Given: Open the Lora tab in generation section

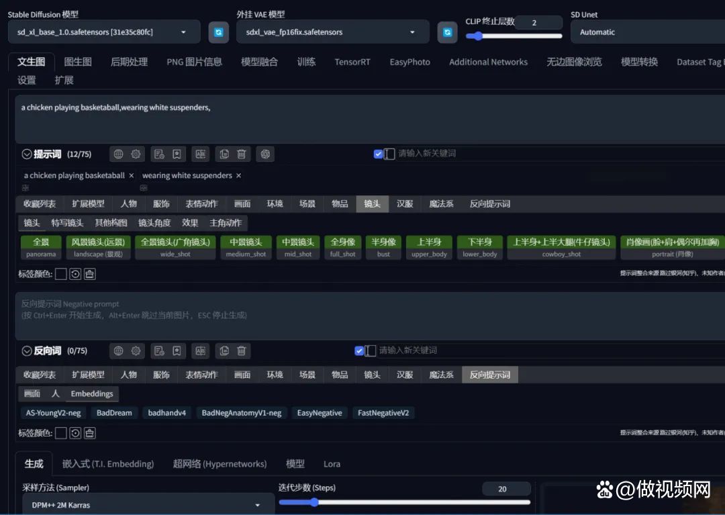Looking at the screenshot, I should click(x=332, y=464).
